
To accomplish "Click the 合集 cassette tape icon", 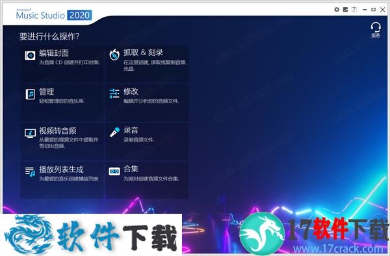I will tap(114, 172).
